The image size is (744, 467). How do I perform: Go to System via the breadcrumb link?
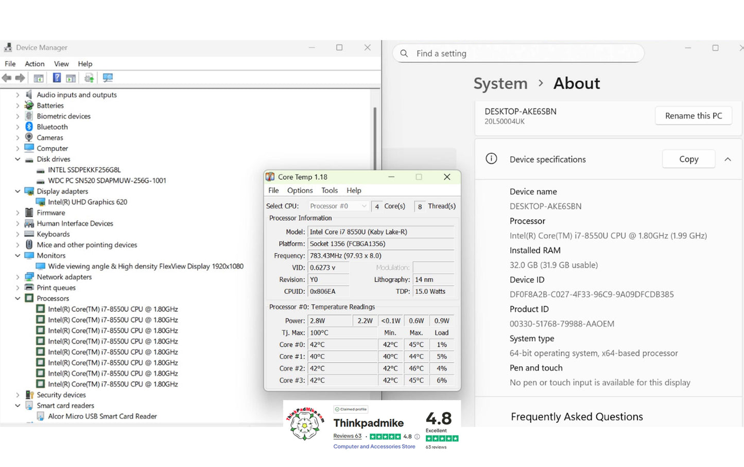click(x=500, y=83)
